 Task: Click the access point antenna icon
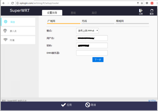click(x=5, y=31)
